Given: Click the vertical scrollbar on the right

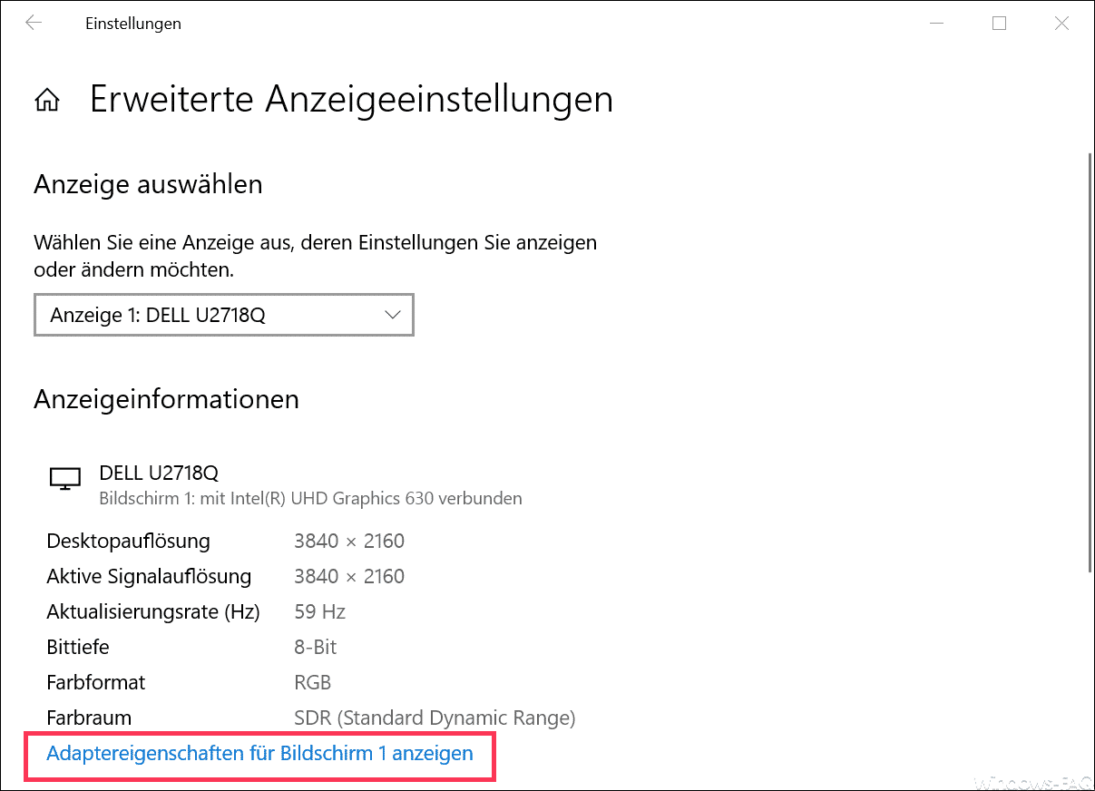Looking at the screenshot, I should tap(1090, 363).
